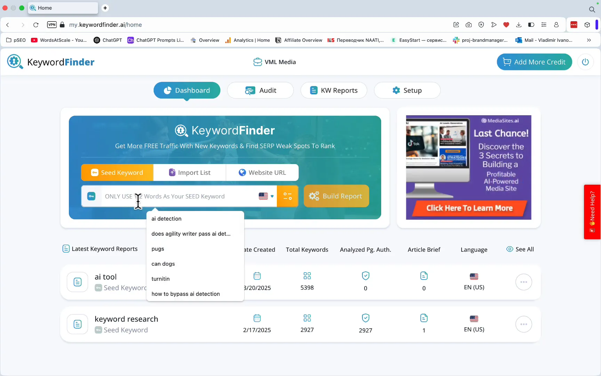The width and height of the screenshot is (601, 376).
Task: Click the browser address bar URL
Action: [105, 25]
